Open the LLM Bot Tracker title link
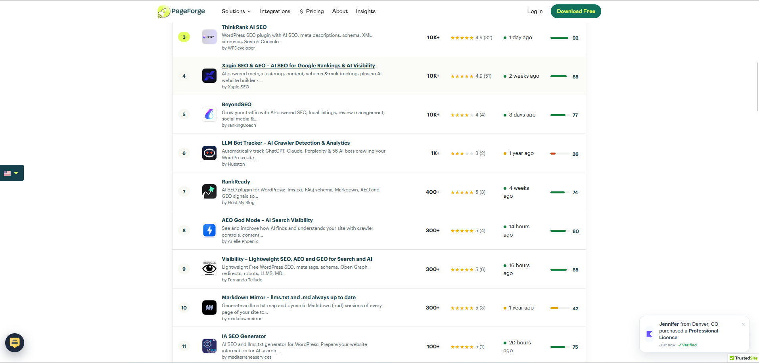Viewport: 759px width, 363px height. point(286,143)
